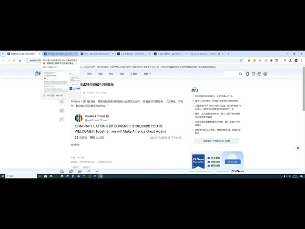This screenshot has height=229, width=305.
Task: Click the Windows taskbar search box
Action: pyautogui.click(x=21, y=176)
